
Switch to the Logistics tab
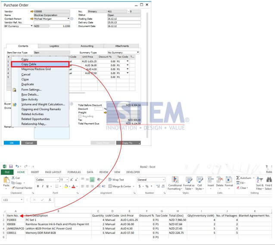tap(54, 46)
